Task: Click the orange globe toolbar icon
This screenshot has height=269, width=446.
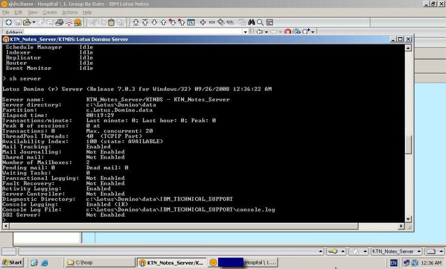Action: point(78,22)
